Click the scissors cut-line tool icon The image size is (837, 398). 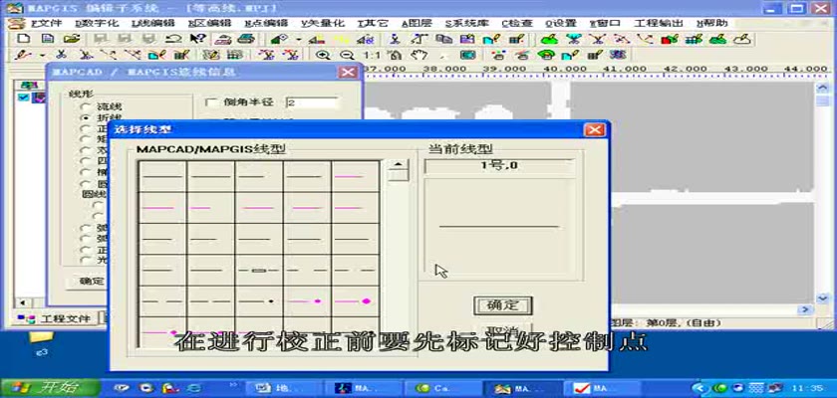pyautogui.click(x=62, y=55)
